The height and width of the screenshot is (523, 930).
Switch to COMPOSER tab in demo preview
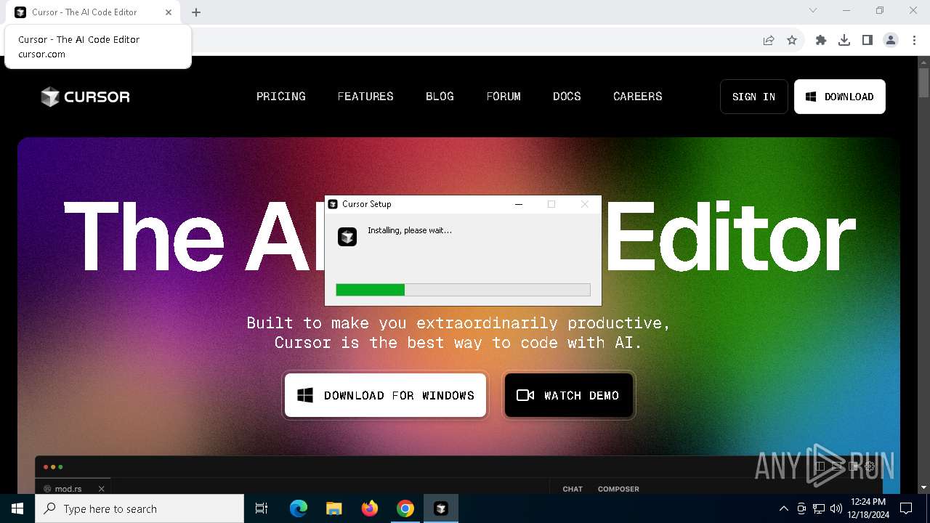(618, 489)
